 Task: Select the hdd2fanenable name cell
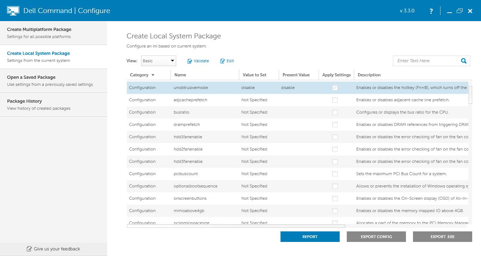coord(188,149)
